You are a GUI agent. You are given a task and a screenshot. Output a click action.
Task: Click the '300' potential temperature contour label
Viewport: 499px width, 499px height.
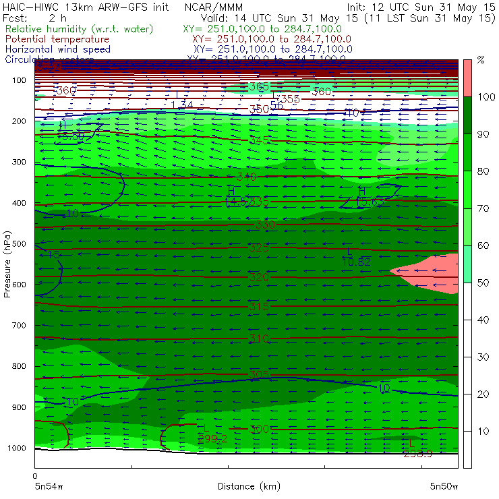259,430
